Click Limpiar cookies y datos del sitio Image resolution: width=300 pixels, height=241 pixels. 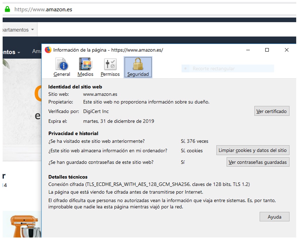pyautogui.click(x=253, y=150)
